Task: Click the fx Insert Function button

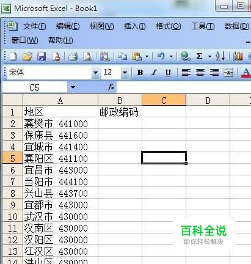Action: 111,87
